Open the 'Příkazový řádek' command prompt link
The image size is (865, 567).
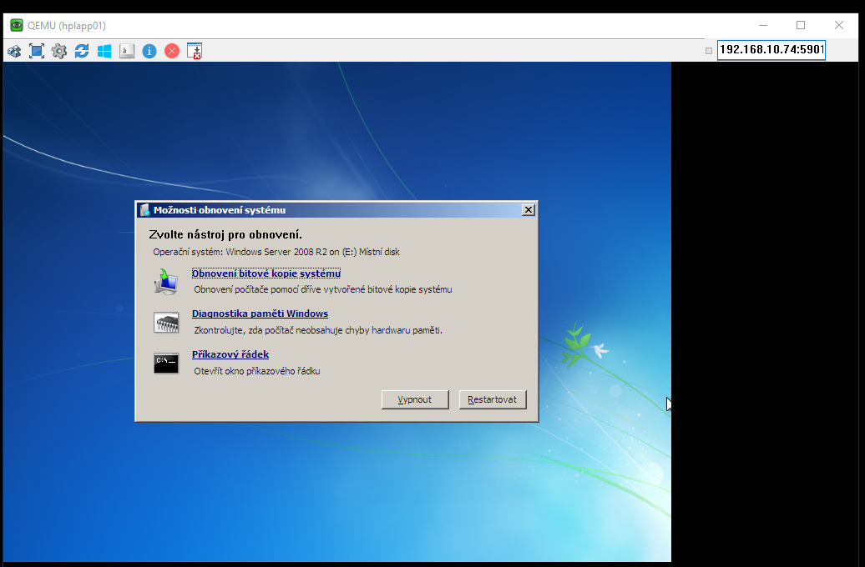(230, 354)
